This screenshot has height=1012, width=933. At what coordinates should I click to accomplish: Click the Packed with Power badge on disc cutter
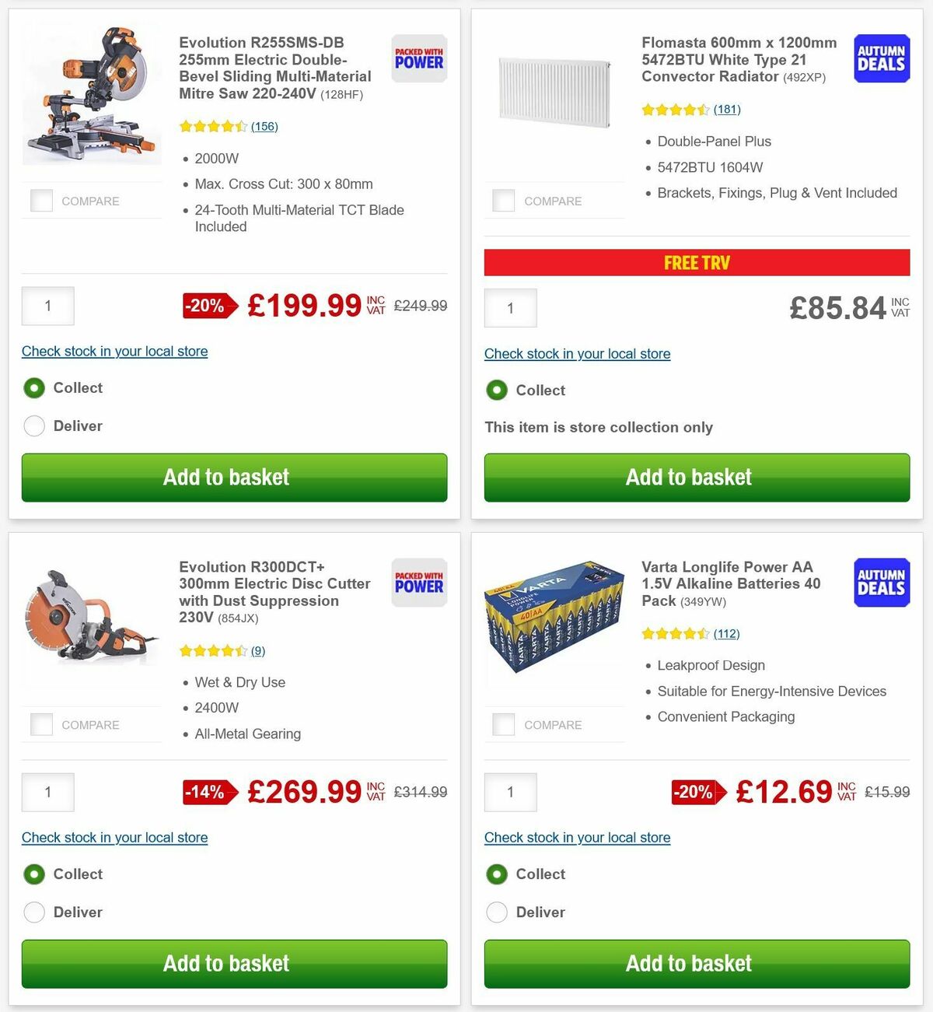pyautogui.click(x=418, y=583)
